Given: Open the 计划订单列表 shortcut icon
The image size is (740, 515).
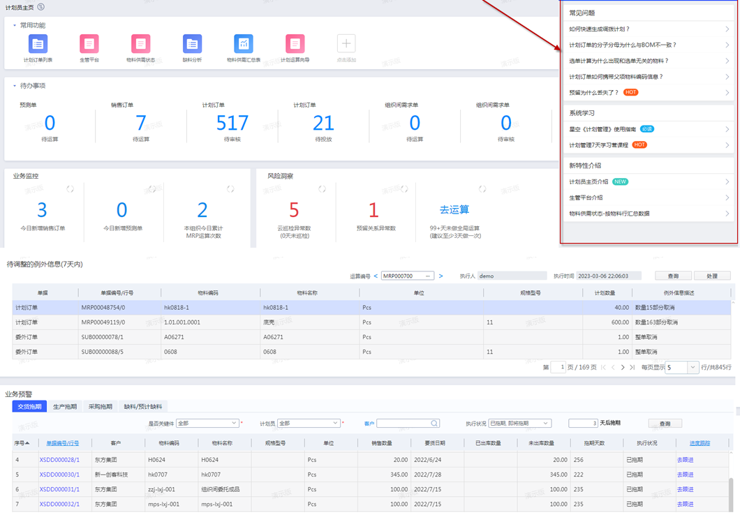Looking at the screenshot, I should click(x=38, y=44).
